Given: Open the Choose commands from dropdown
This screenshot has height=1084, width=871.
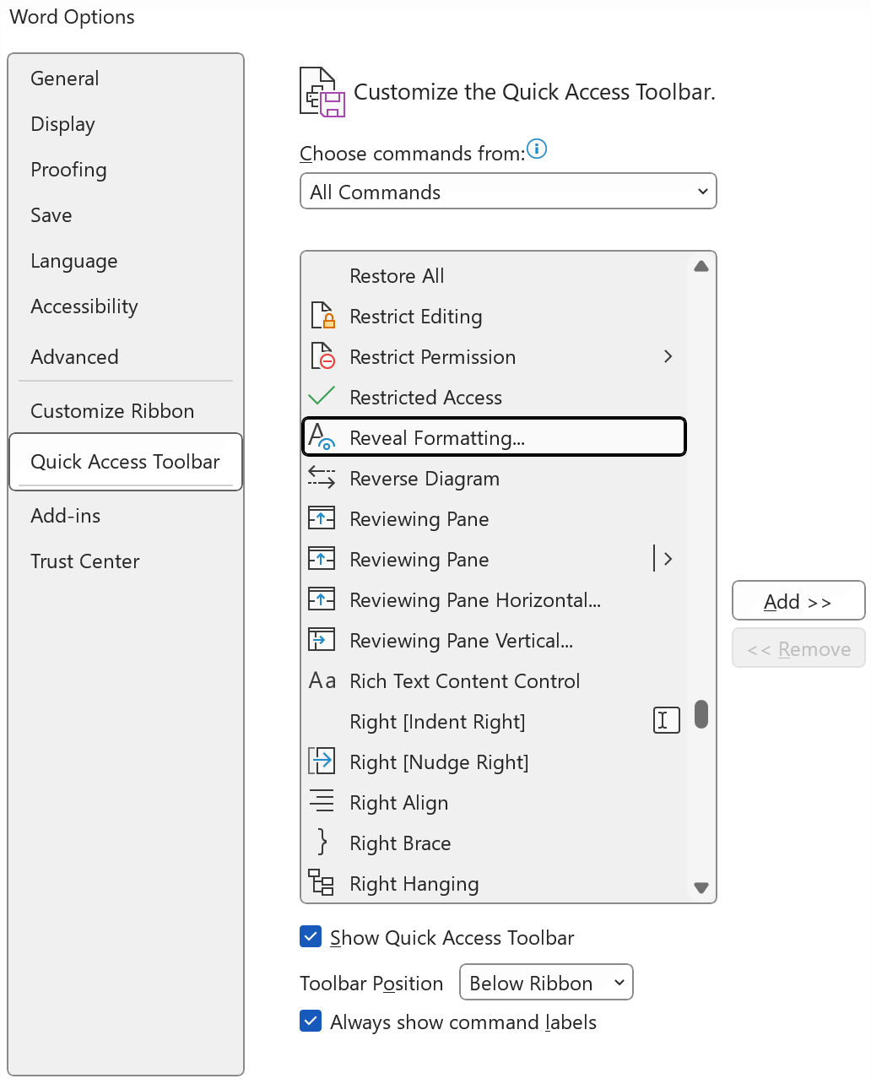Looking at the screenshot, I should click(508, 192).
